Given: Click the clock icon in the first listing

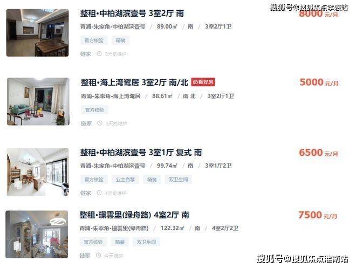Looking at the screenshot, I should 99,54.
